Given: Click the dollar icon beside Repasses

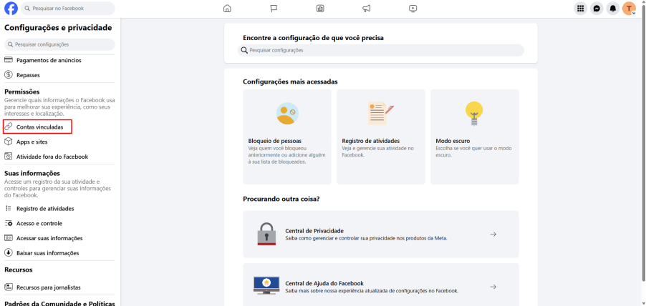Looking at the screenshot, I should [x=9, y=75].
